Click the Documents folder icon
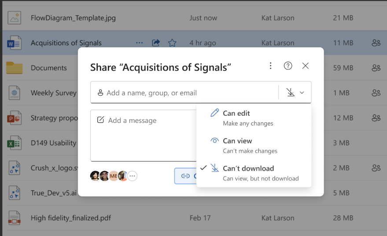Screen dimensions: 387x236 tap(15, 68)
